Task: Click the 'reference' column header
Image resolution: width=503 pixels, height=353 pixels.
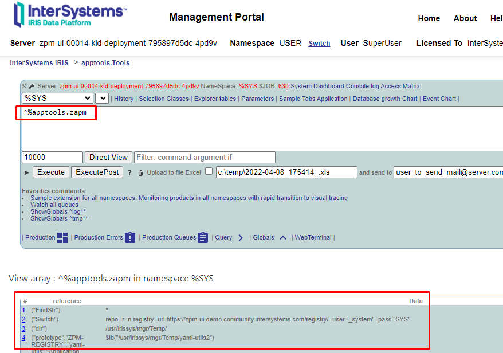Action: coord(67,301)
